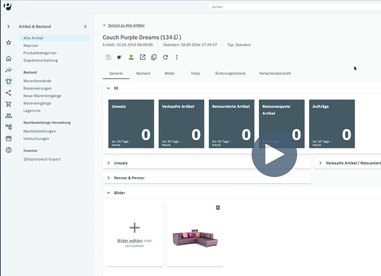This screenshot has height=276, width=381.
Task: Open the home icon in sidebar
Action: pyautogui.click(x=8, y=59)
